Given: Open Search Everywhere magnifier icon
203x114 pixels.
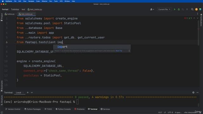Looking at the screenshot, I should coord(192,9).
